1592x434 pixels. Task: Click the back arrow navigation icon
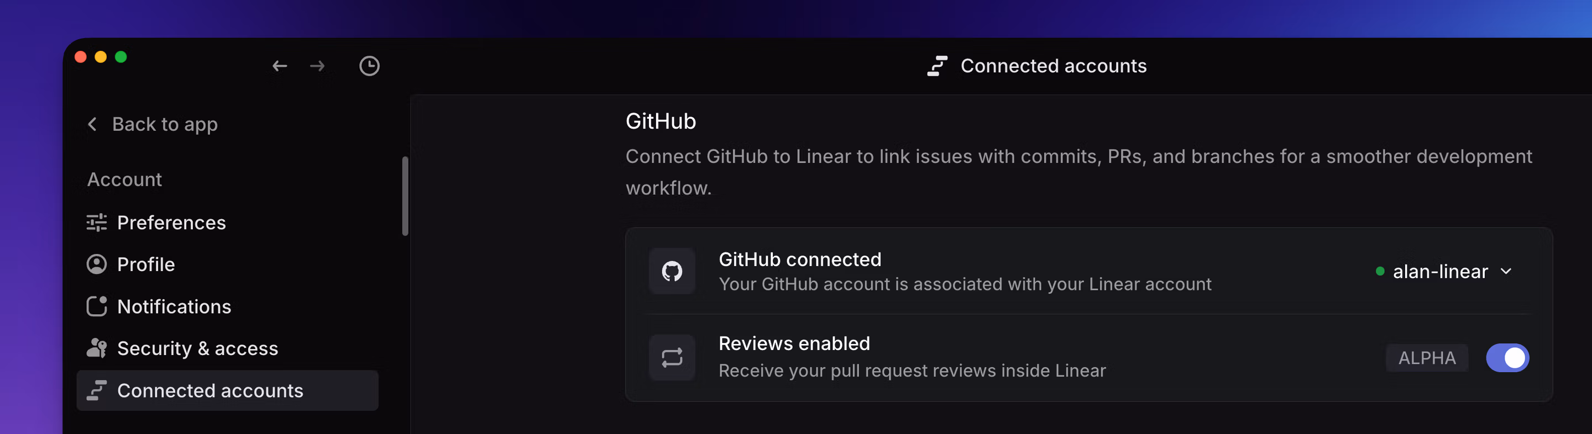(280, 66)
